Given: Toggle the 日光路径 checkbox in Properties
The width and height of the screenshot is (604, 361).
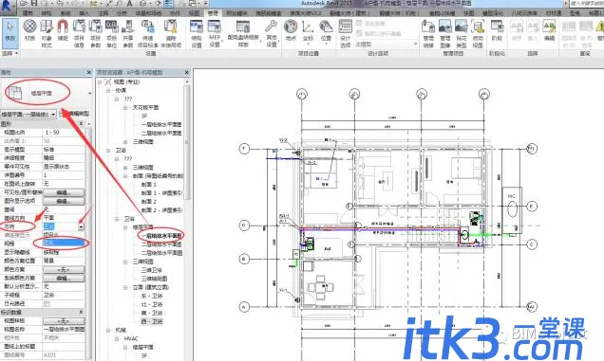Looking at the screenshot, I should [47, 304].
